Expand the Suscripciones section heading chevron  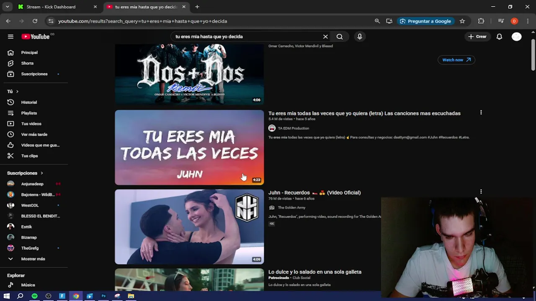pos(41,173)
